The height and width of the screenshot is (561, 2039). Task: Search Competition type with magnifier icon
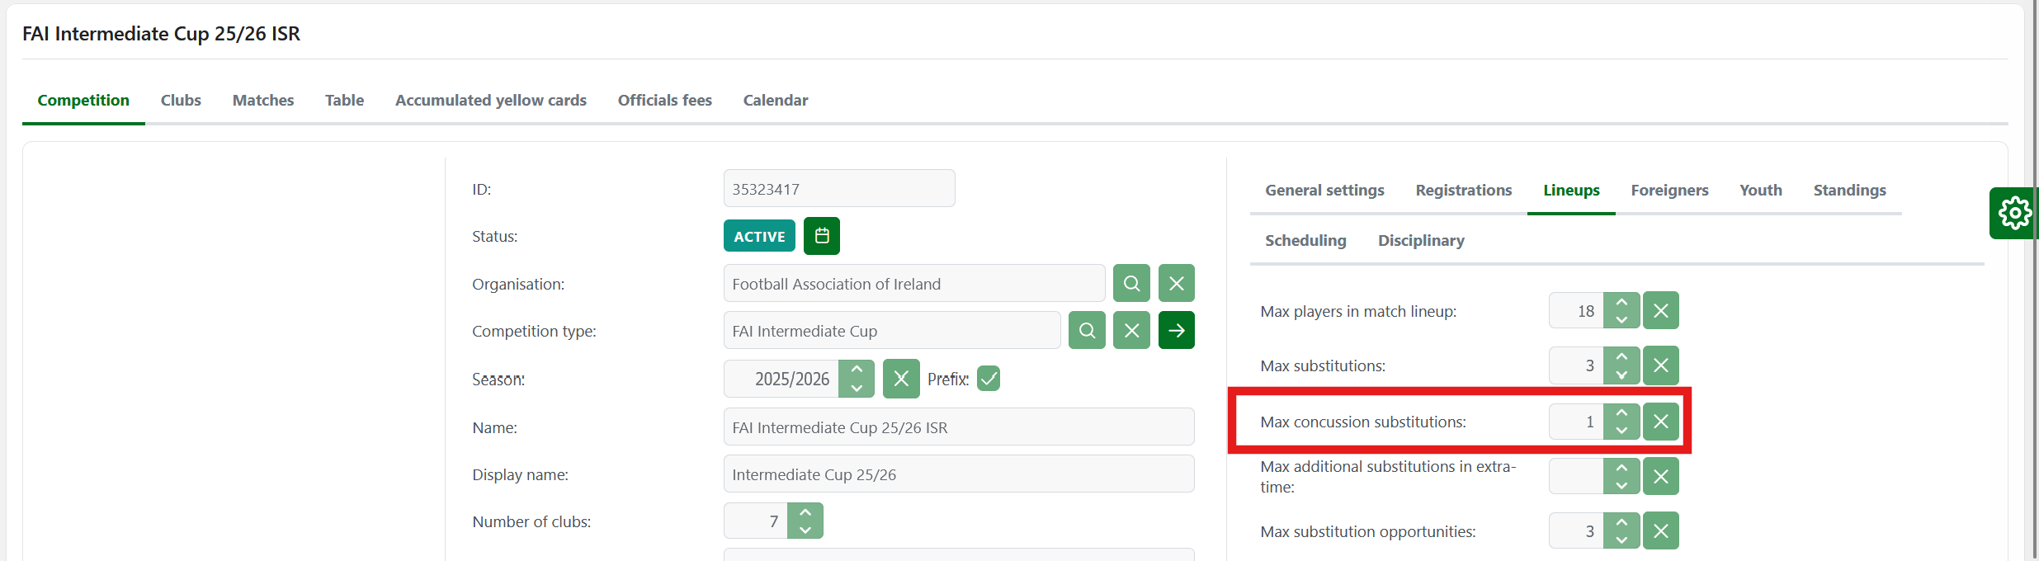(1087, 331)
